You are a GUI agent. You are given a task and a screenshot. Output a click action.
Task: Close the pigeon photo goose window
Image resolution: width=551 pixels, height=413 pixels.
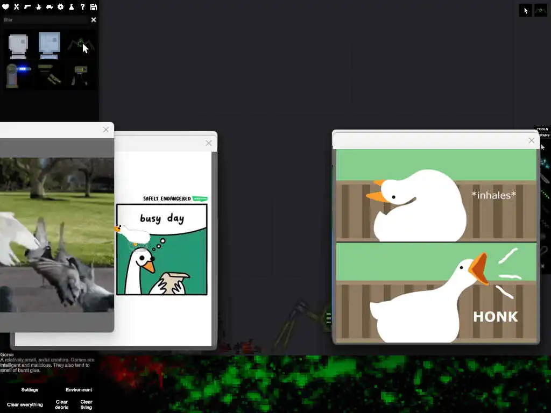106,130
